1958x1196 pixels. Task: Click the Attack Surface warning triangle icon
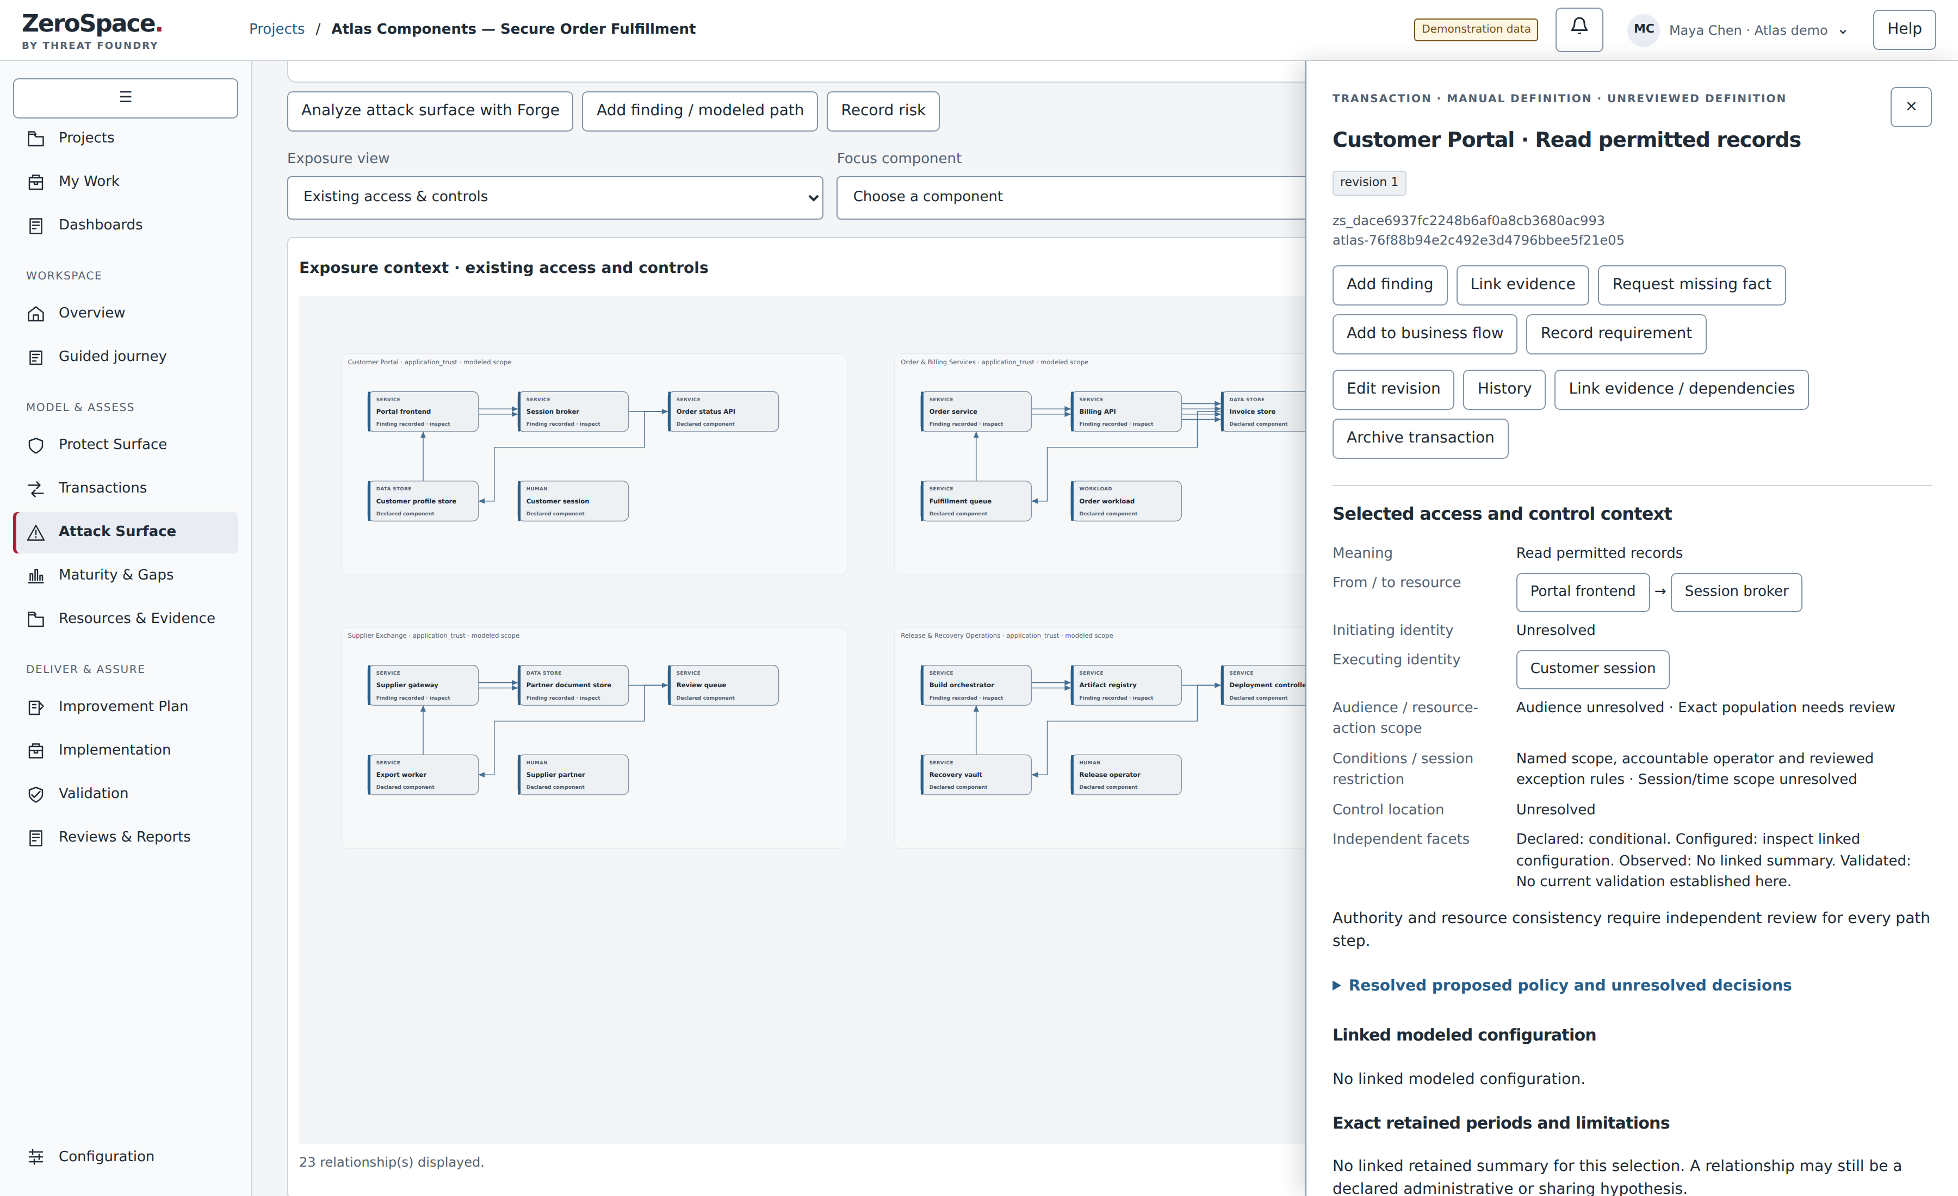(36, 532)
